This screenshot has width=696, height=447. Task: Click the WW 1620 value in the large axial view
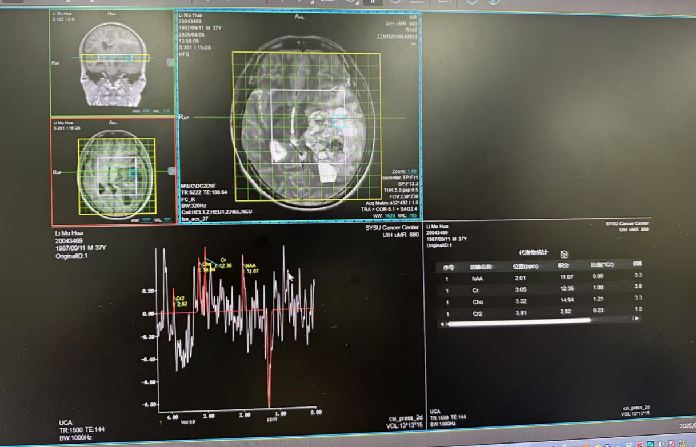coord(391,216)
